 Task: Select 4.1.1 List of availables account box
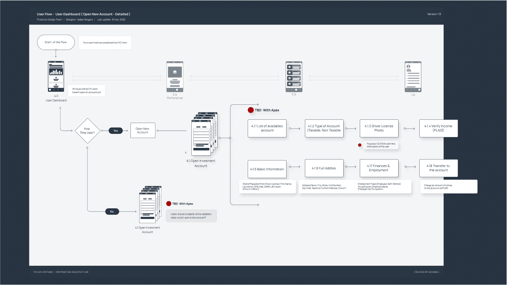(x=267, y=128)
